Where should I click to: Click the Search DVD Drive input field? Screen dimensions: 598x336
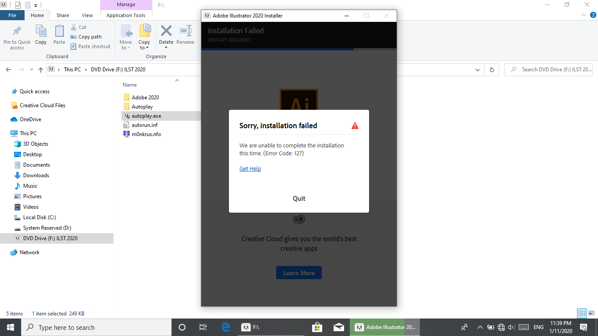tap(549, 70)
